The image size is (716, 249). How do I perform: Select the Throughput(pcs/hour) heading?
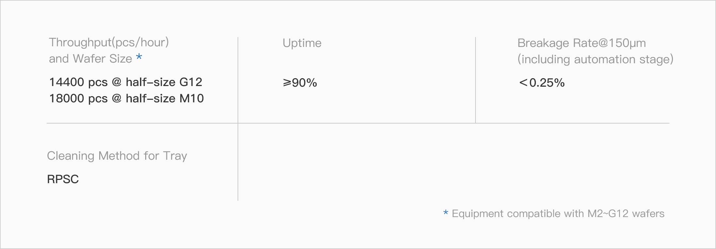pos(109,42)
